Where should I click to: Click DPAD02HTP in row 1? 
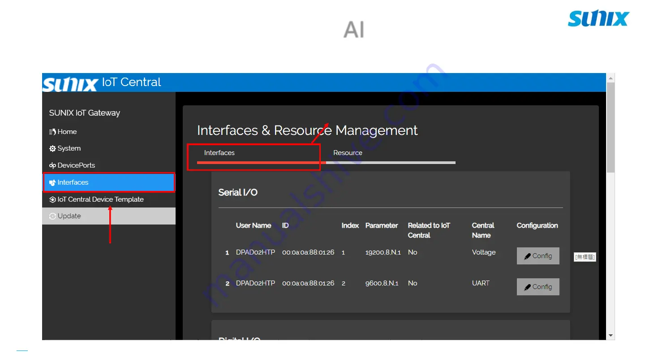[255, 252]
